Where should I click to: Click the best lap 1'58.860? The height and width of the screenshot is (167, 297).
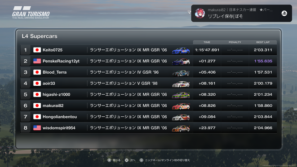[x=263, y=105]
